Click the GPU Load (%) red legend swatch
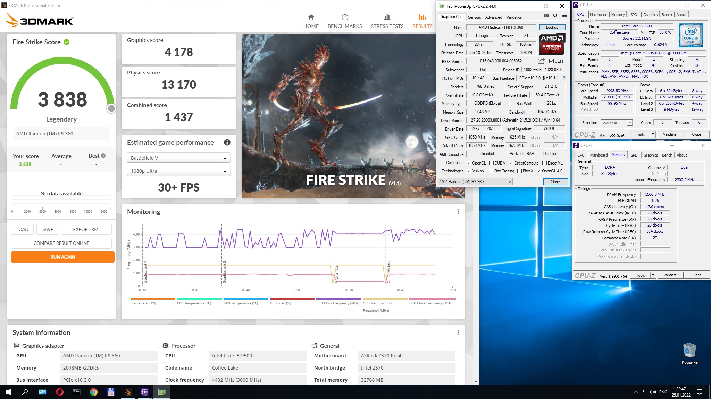711x399 pixels. click(x=292, y=299)
